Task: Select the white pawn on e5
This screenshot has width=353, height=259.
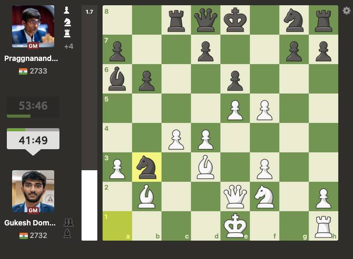Action: pos(235,110)
